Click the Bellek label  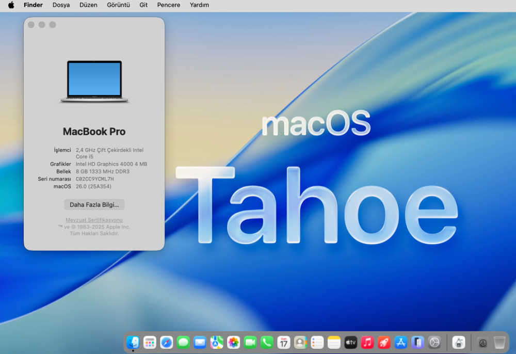click(x=63, y=171)
